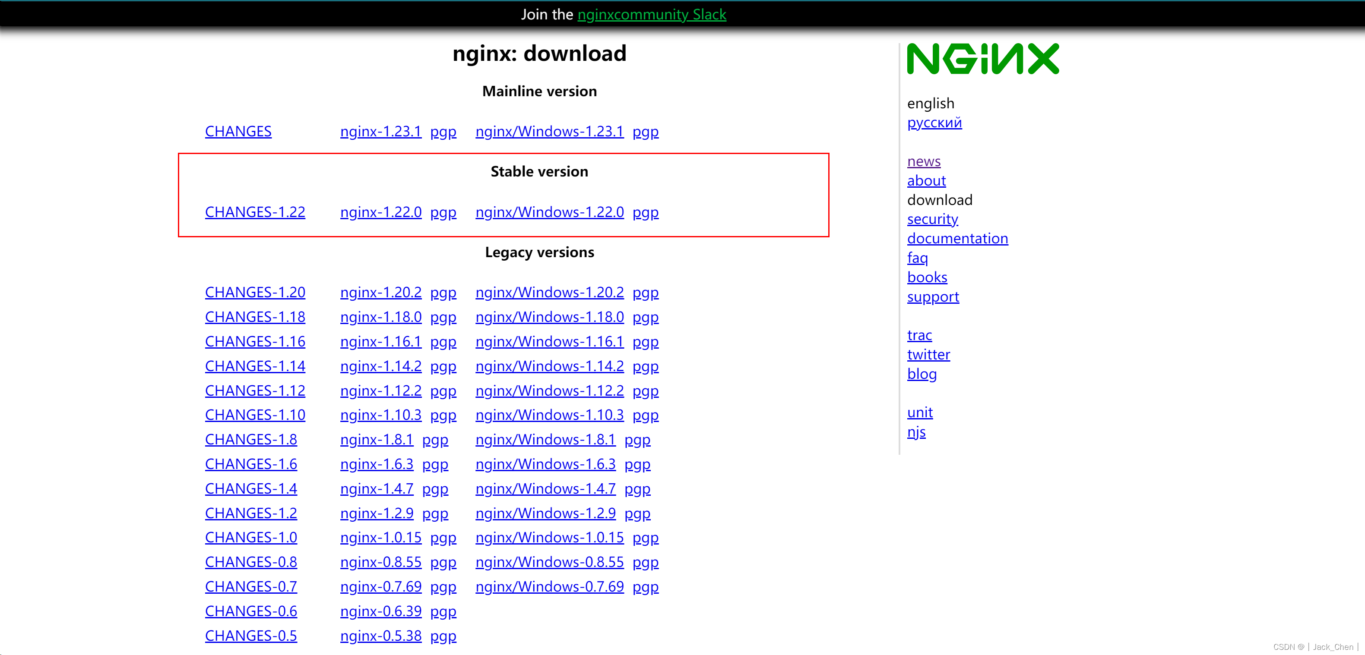Open pgp signature for nginx/Windows-1.22.0
This screenshot has height=655, width=1365.
[x=646, y=212]
